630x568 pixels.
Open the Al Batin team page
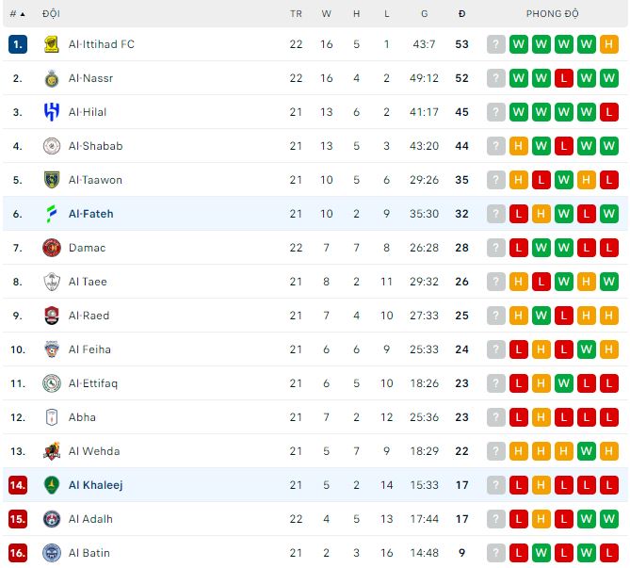tap(88, 553)
